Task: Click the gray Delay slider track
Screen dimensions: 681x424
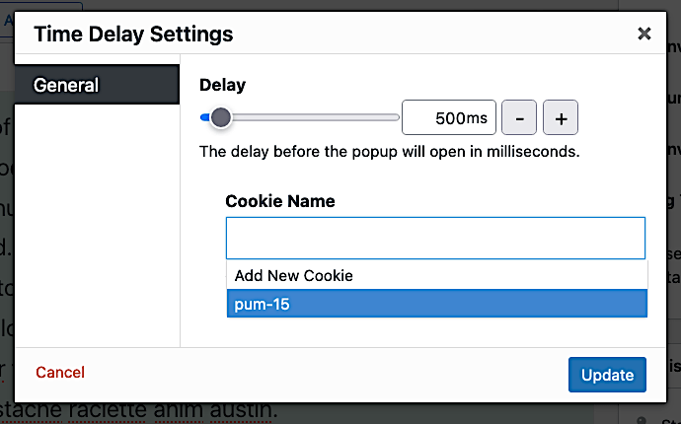Action: (x=315, y=117)
